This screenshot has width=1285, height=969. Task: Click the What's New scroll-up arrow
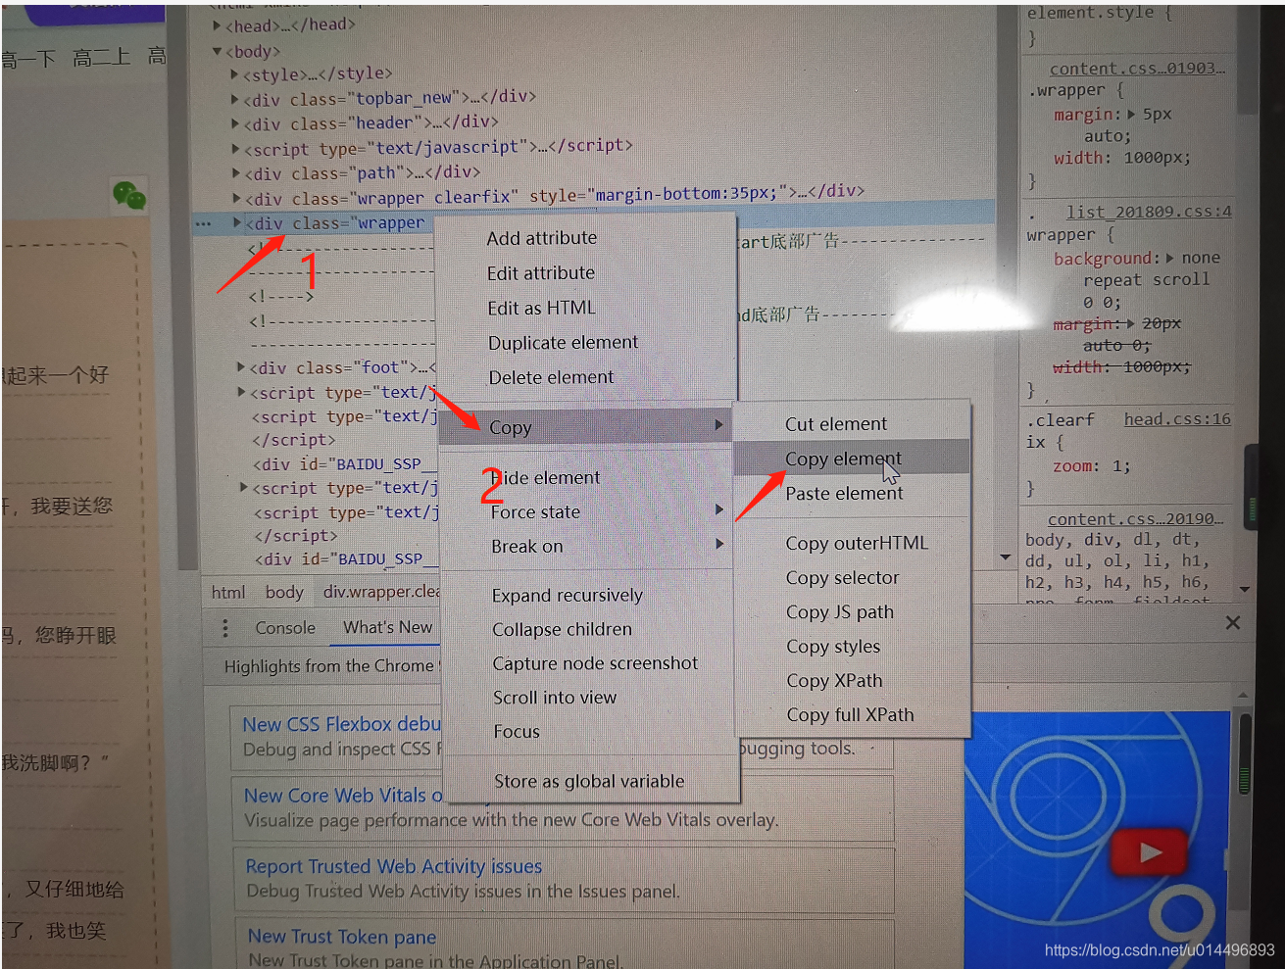pyautogui.click(x=1244, y=695)
